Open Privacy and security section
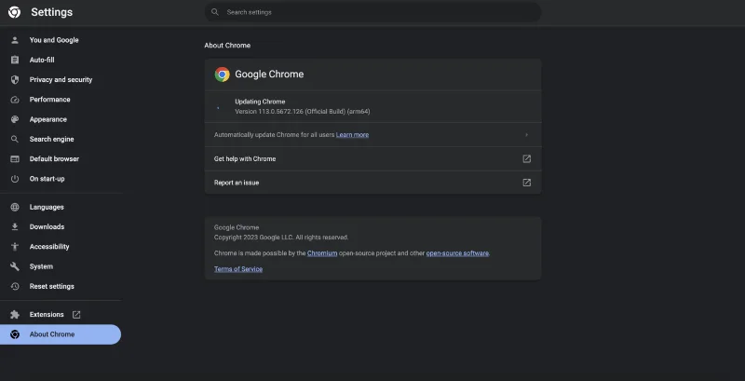This screenshot has width=745, height=381. [61, 80]
